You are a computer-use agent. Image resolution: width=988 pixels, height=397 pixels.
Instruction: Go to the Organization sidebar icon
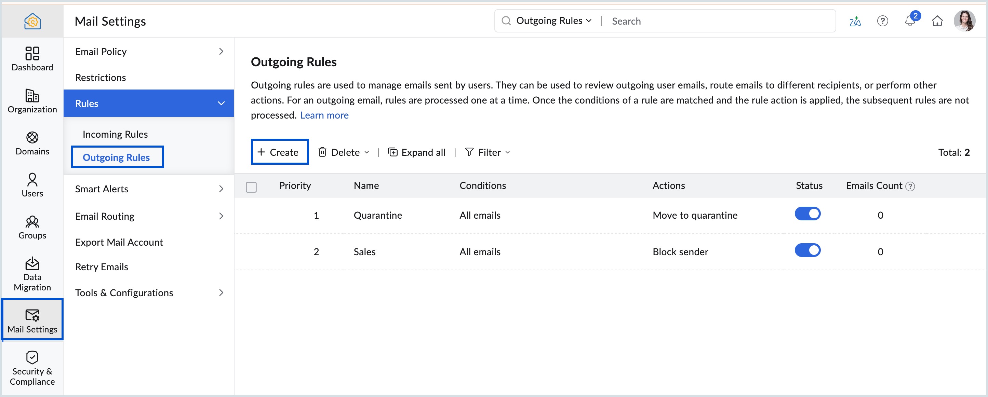(32, 96)
